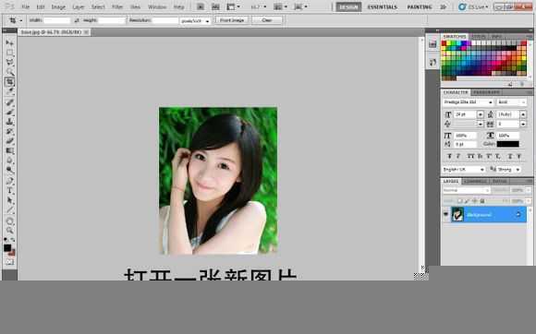
Task: Switch to the Channels tab
Action: pyautogui.click(x=476, y=181)
